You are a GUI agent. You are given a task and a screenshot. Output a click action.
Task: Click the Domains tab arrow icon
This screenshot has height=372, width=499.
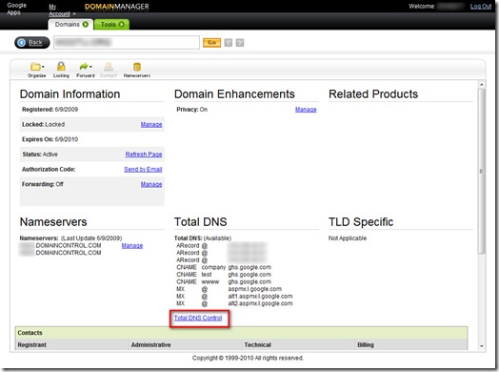[x=86, y=24]
